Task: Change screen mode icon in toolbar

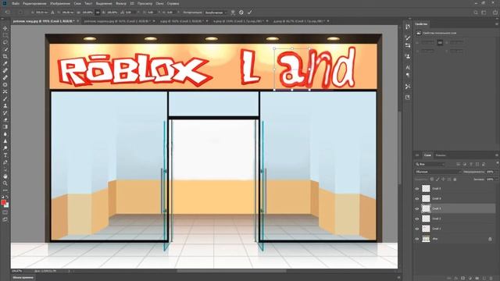Action: [x=5, y=219]
